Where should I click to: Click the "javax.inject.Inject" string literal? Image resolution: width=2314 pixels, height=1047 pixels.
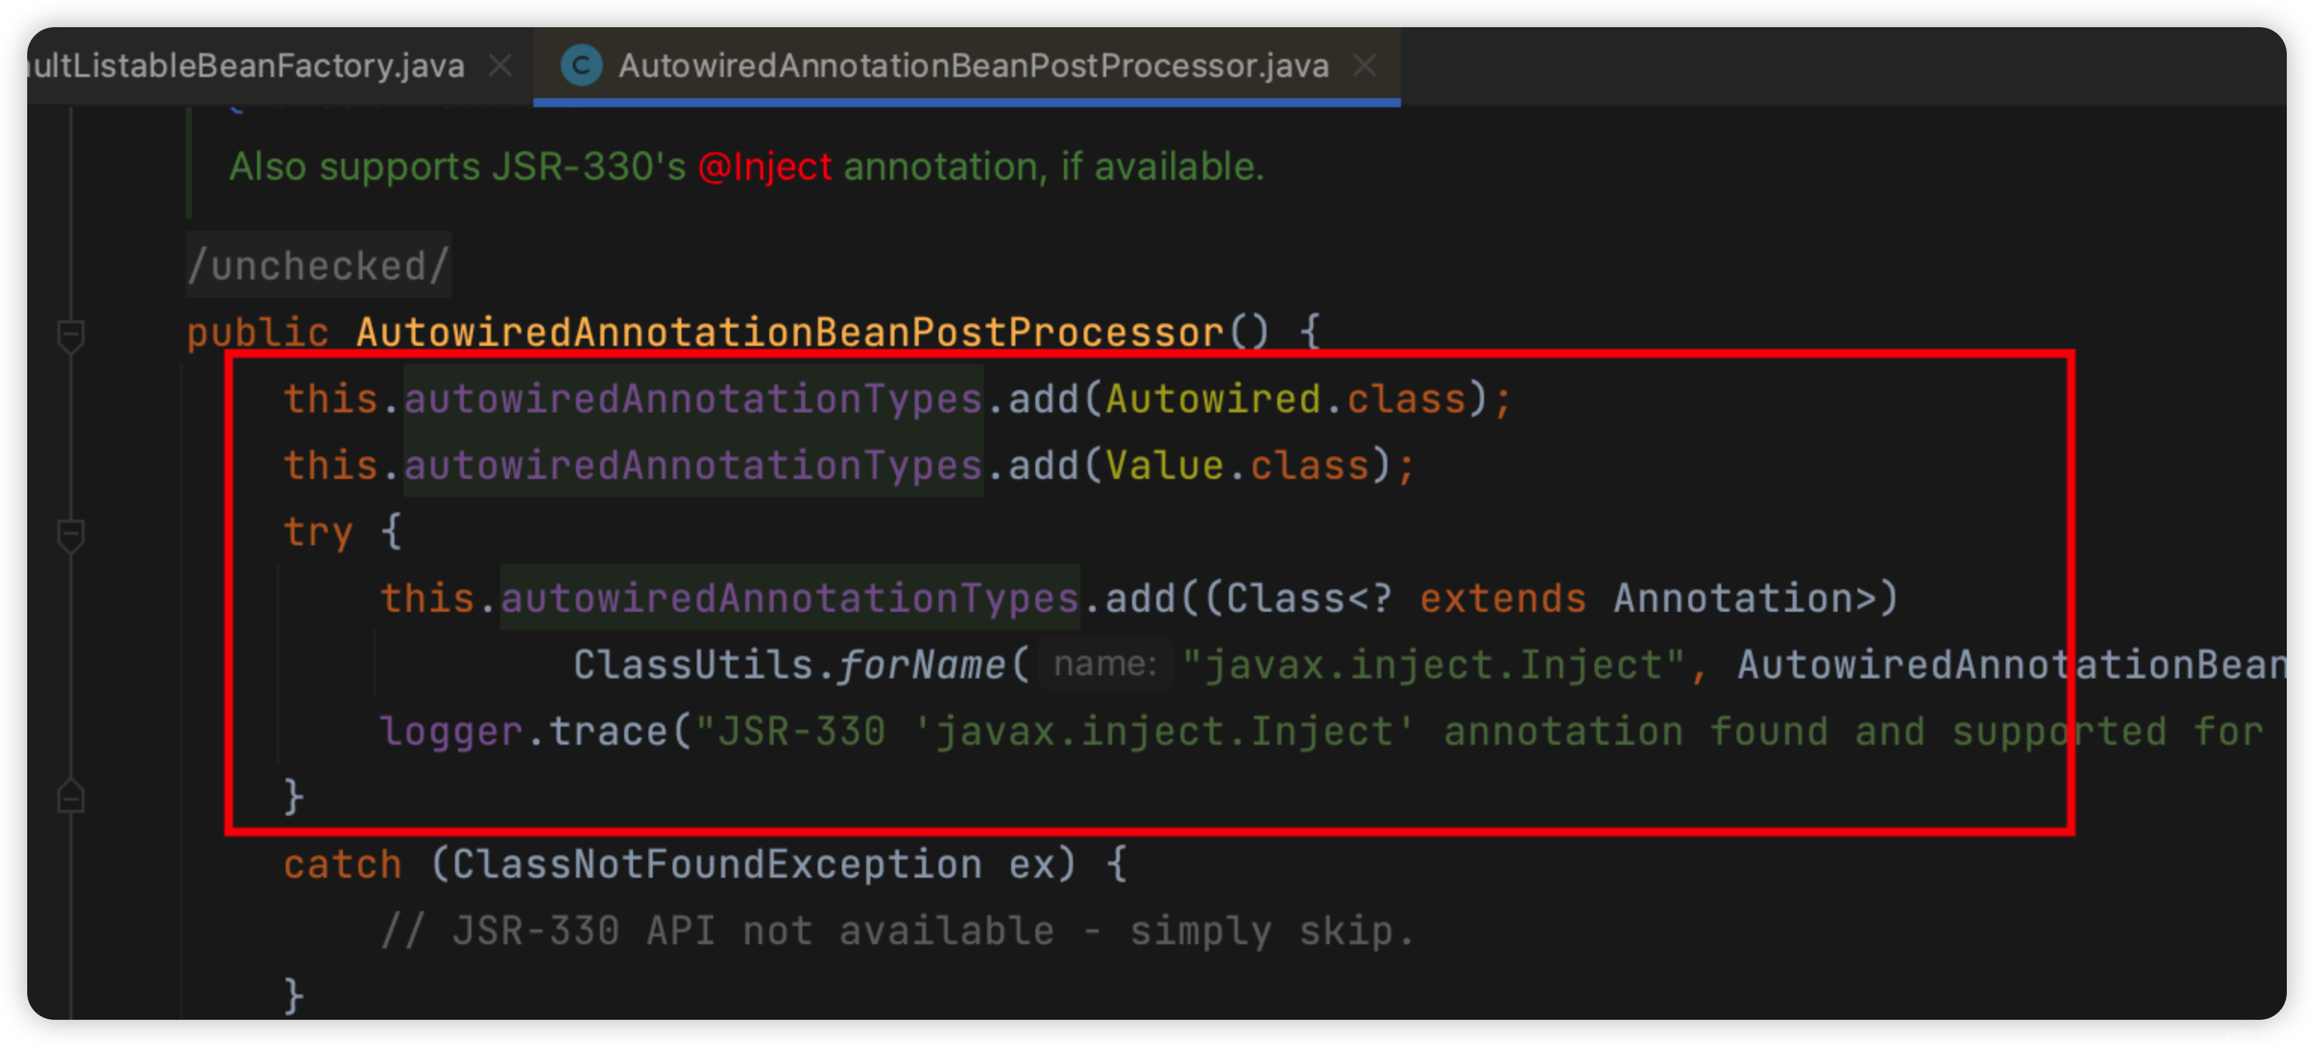[1434, 666]
